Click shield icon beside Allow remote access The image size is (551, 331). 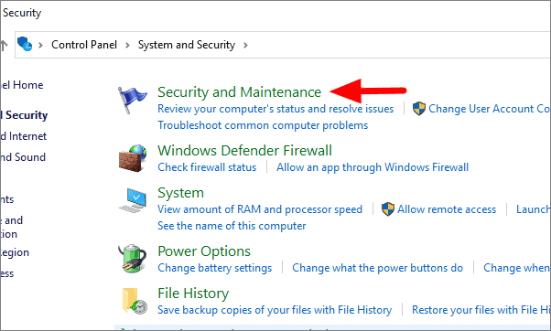click(x=388, y=209)
